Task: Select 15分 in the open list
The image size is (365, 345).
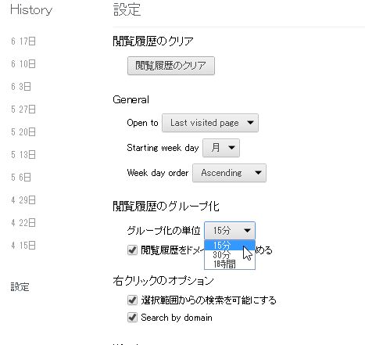Action: click(x=230, y=245)
